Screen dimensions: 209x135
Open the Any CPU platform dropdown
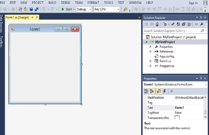click(x=107, y=9)
